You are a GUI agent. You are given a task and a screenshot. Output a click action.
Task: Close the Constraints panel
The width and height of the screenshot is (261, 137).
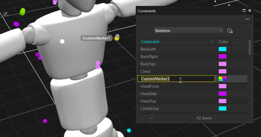250,11
